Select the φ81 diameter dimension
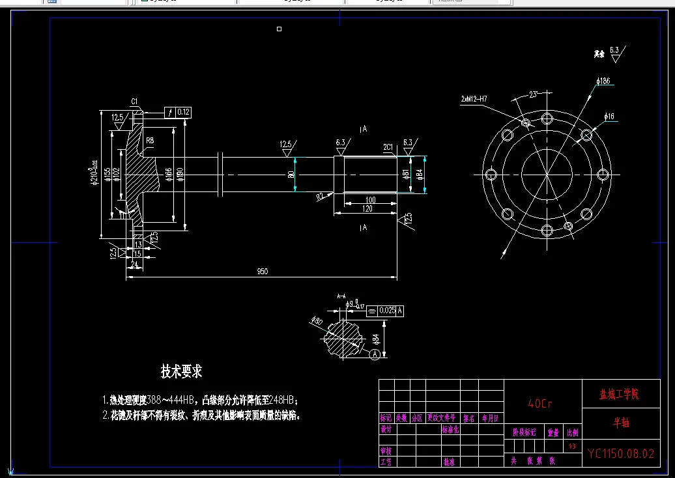675x478 pixels. click(x=406, y=175)
